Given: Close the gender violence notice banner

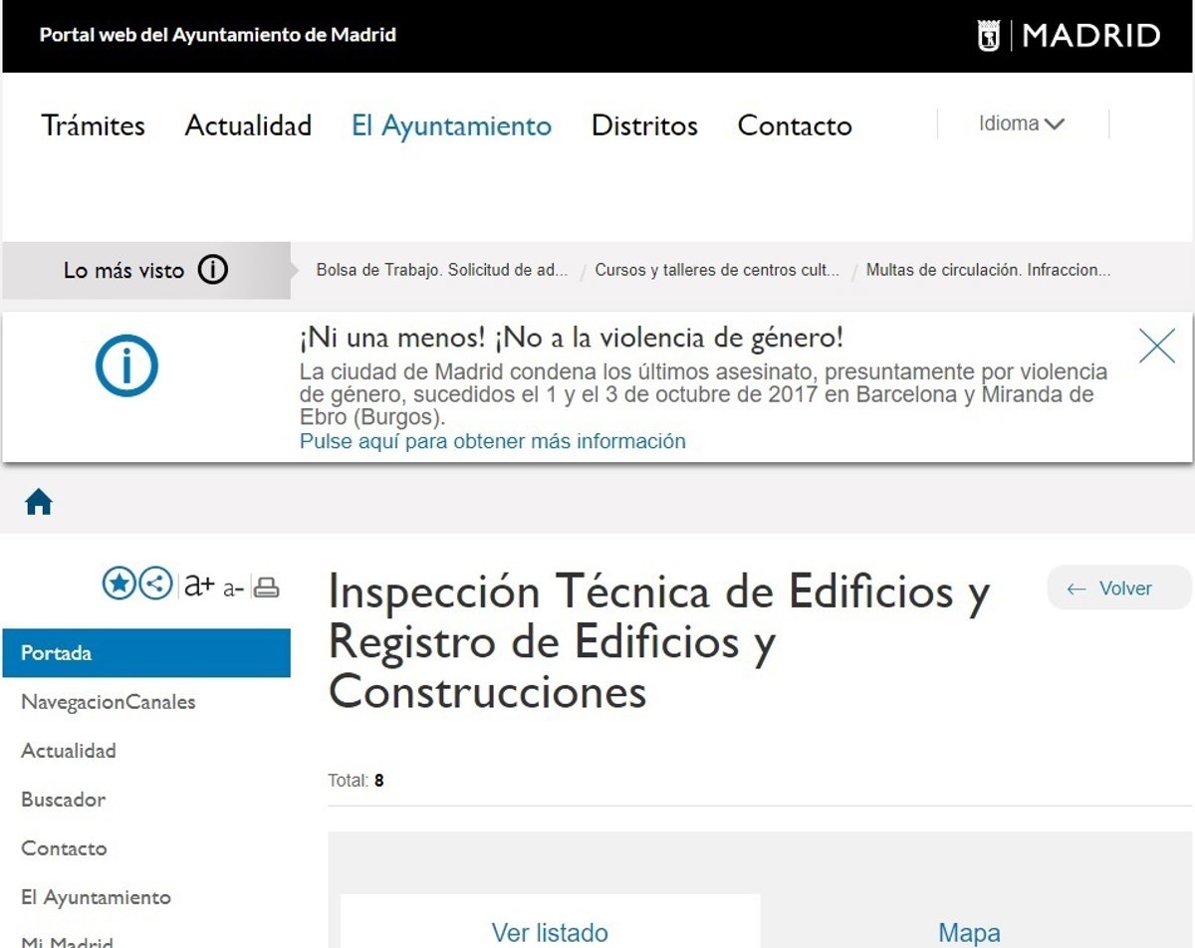Looking at the screenshot, I should (1156, 347).
